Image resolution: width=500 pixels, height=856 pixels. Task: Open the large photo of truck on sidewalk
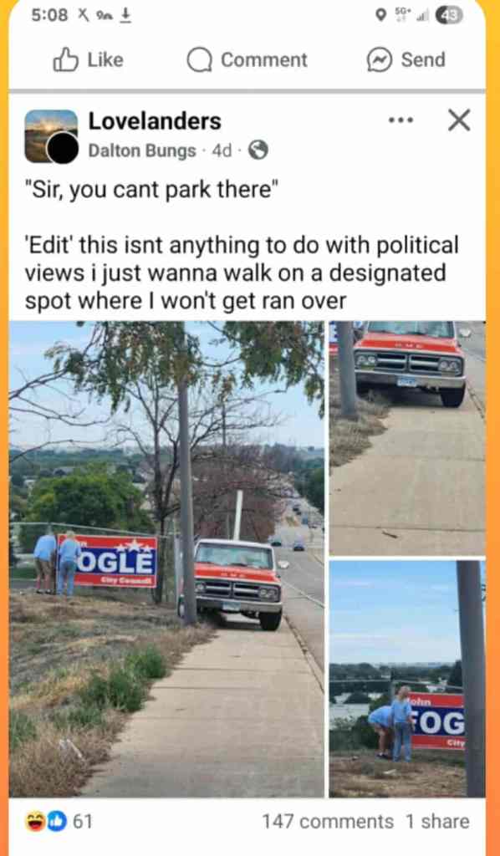tap(166, 559)
